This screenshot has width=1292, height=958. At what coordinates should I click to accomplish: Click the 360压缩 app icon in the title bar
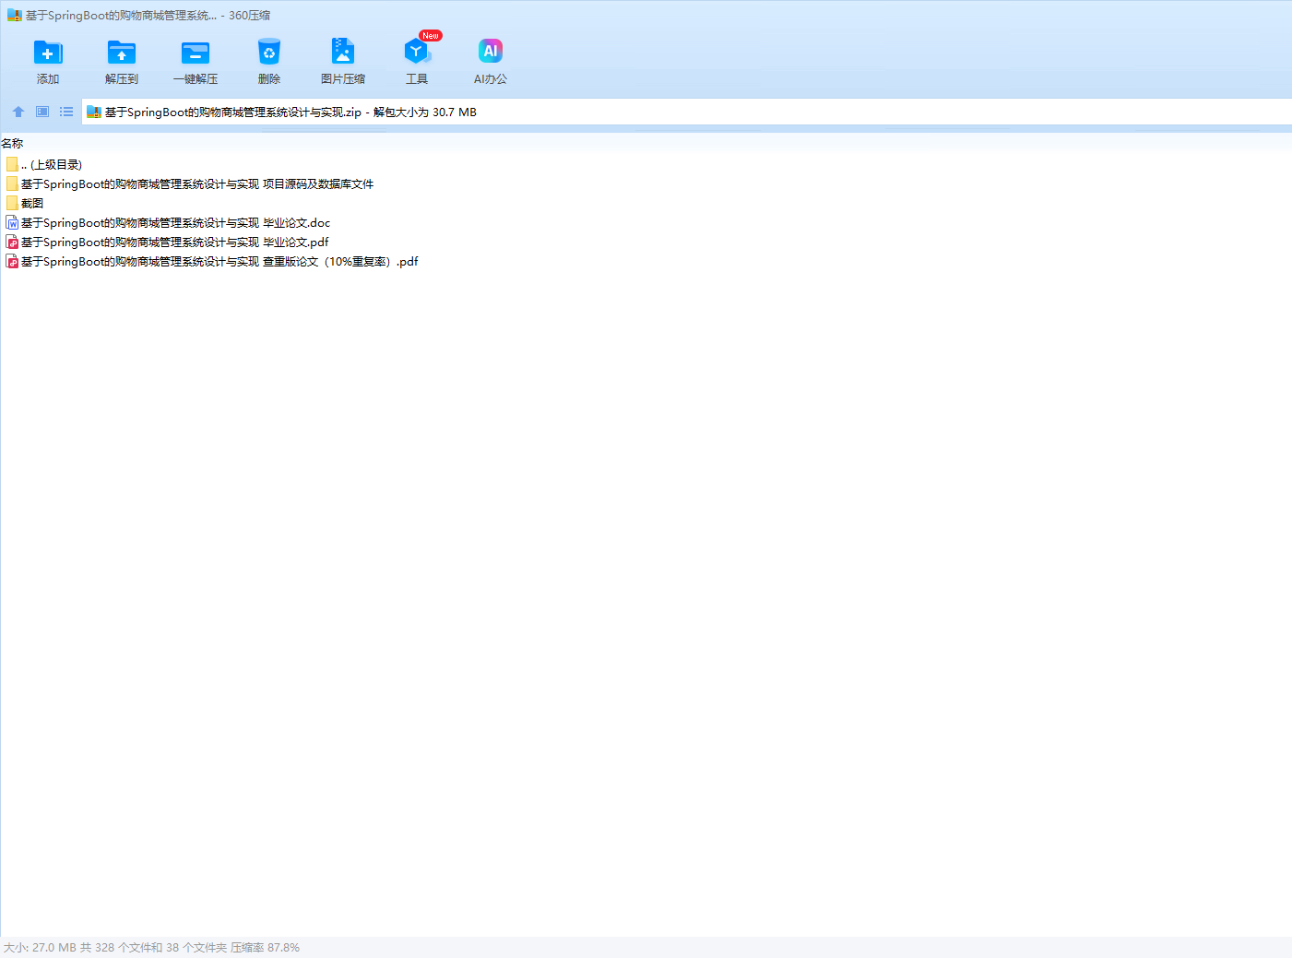[14, 16]
